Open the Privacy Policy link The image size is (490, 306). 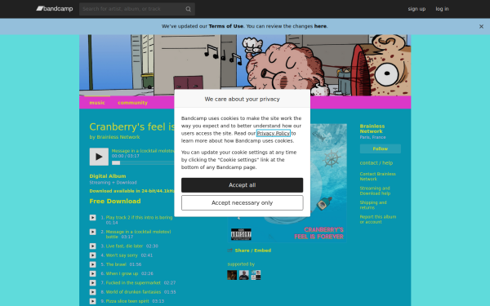click(274, 133)
